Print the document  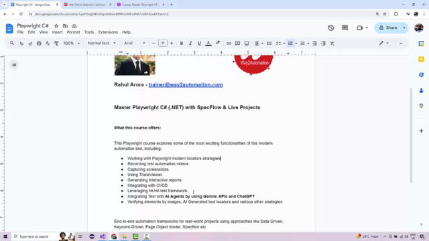[x=39, y=43]
